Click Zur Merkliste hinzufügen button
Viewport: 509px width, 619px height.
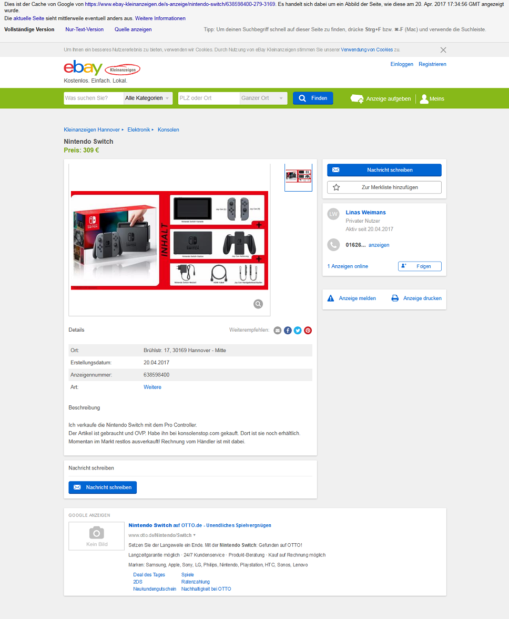(384, 187)
